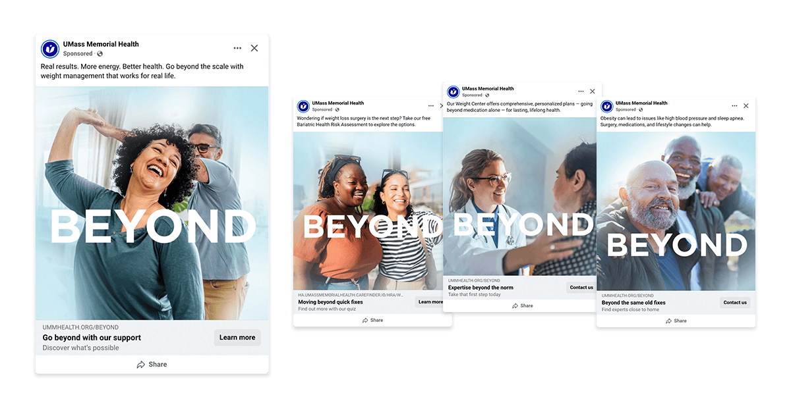Dismiss the "Obesity can lead" ad with its X
The image size is (791, 395).
pos(746,105)
